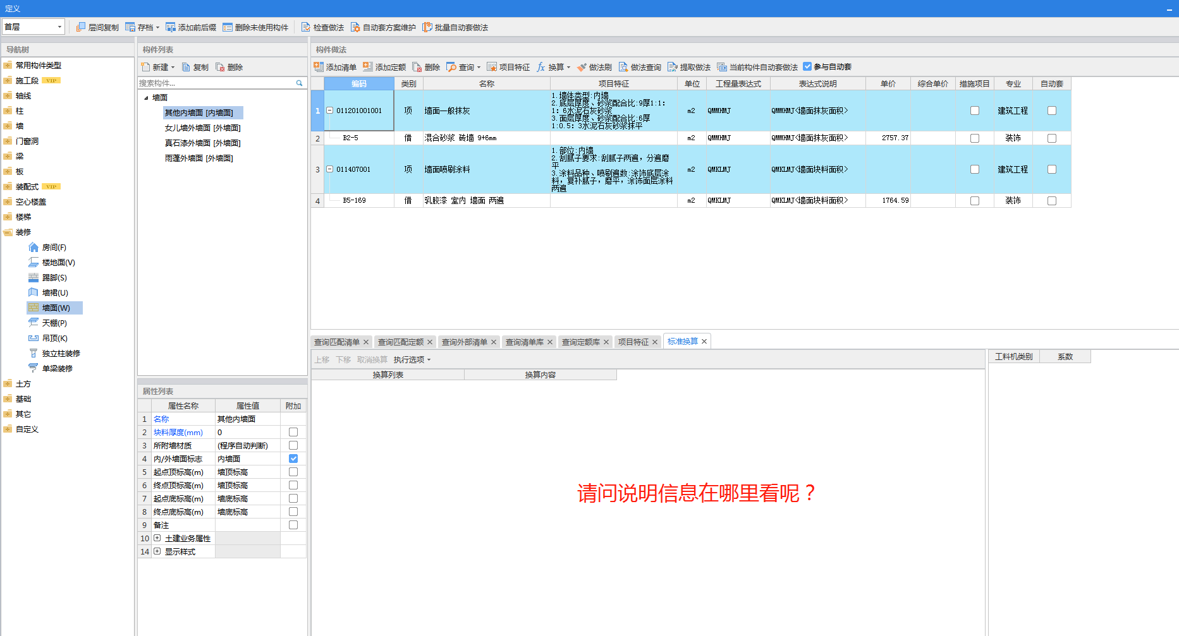This screenshot has height=636, width=1179.
Task: Select 天棚(P) in navigation tree
Action: pos(48,323)
